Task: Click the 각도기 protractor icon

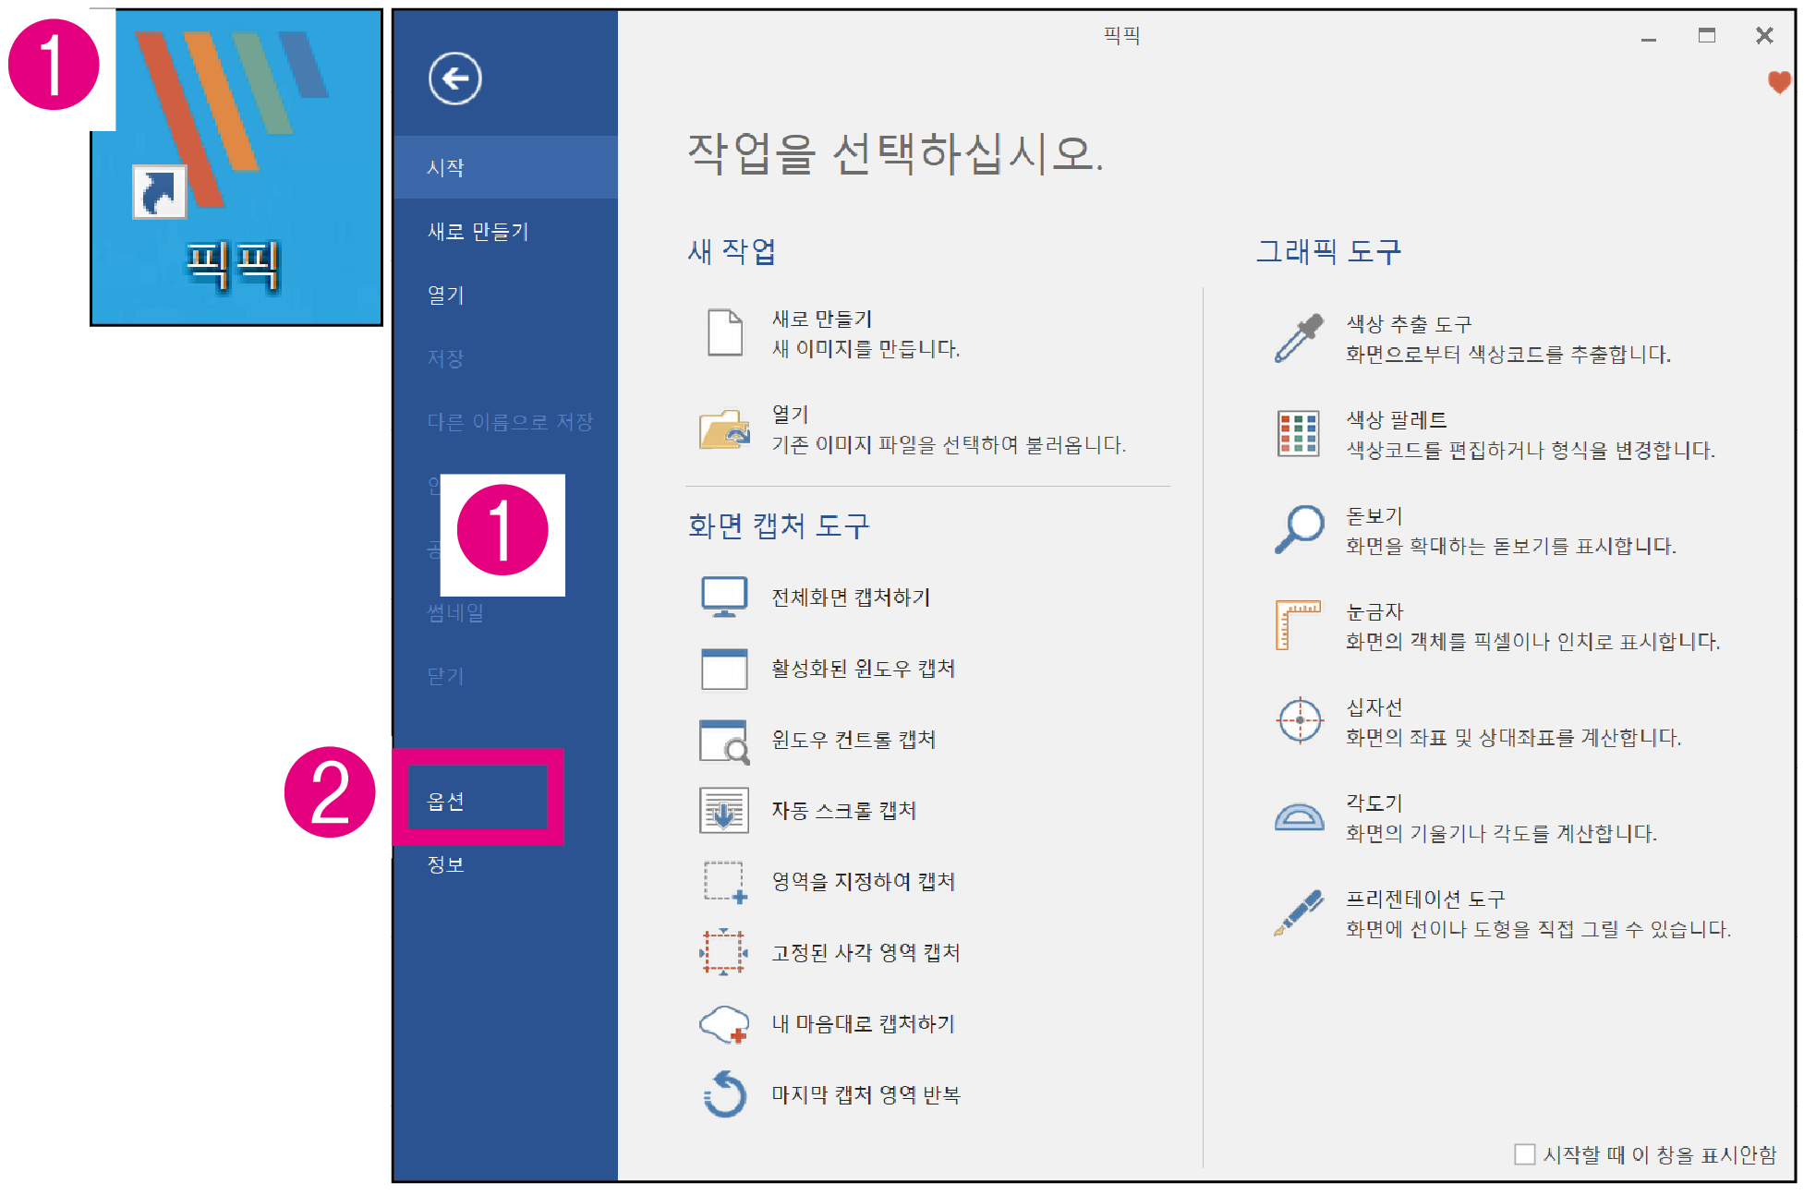Action: (1299, 816)
